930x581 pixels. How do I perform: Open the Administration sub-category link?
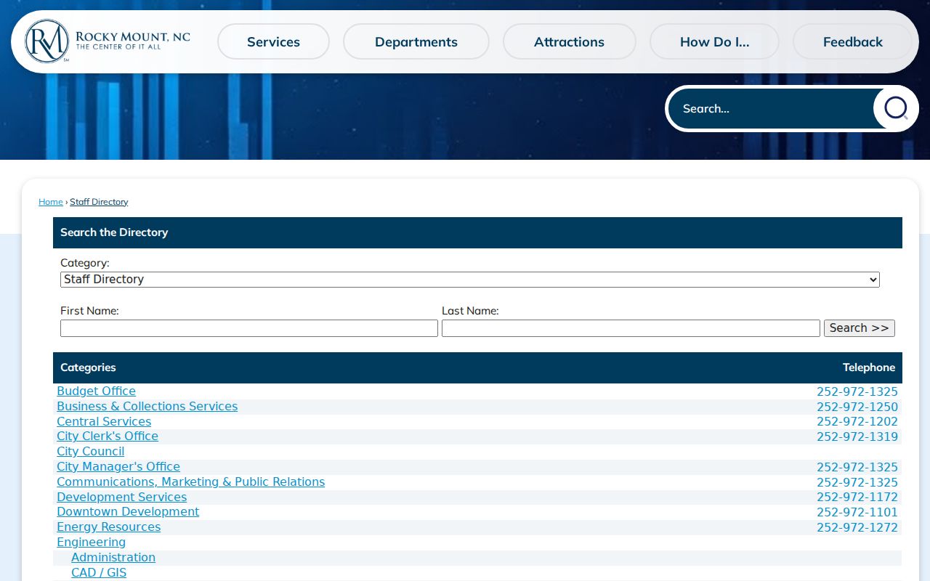pos(113,558)
